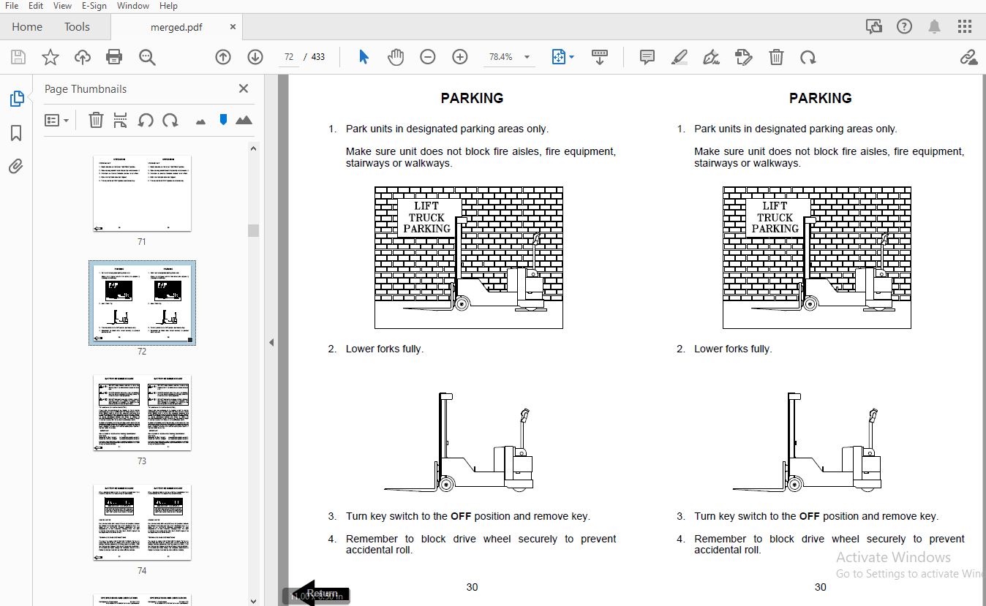This screenshot has height=606, width=986.
Task: Click the rotate icon in main toolbar
Action: coord(808,57)
